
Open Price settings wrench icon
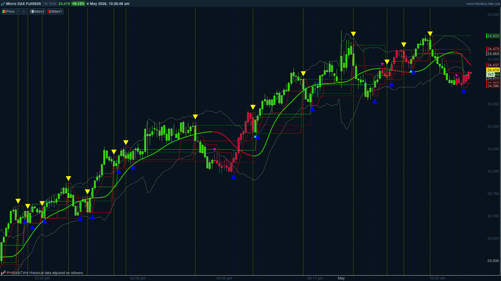(18, 11)
